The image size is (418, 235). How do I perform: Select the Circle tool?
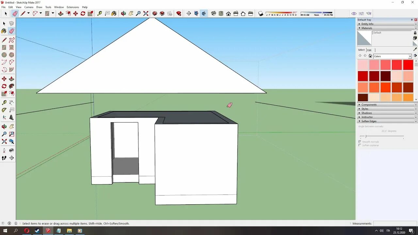pyautogui.click(x=4, y=55)
